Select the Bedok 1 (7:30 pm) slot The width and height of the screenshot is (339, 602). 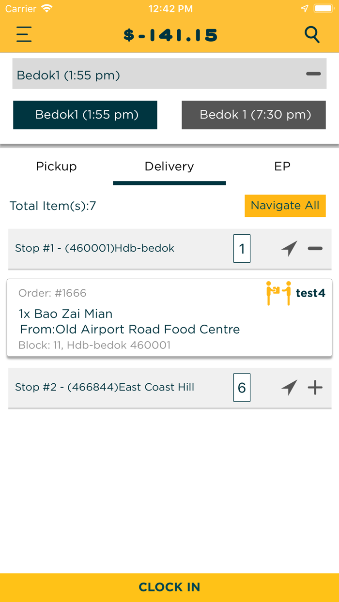click(254, 115)
